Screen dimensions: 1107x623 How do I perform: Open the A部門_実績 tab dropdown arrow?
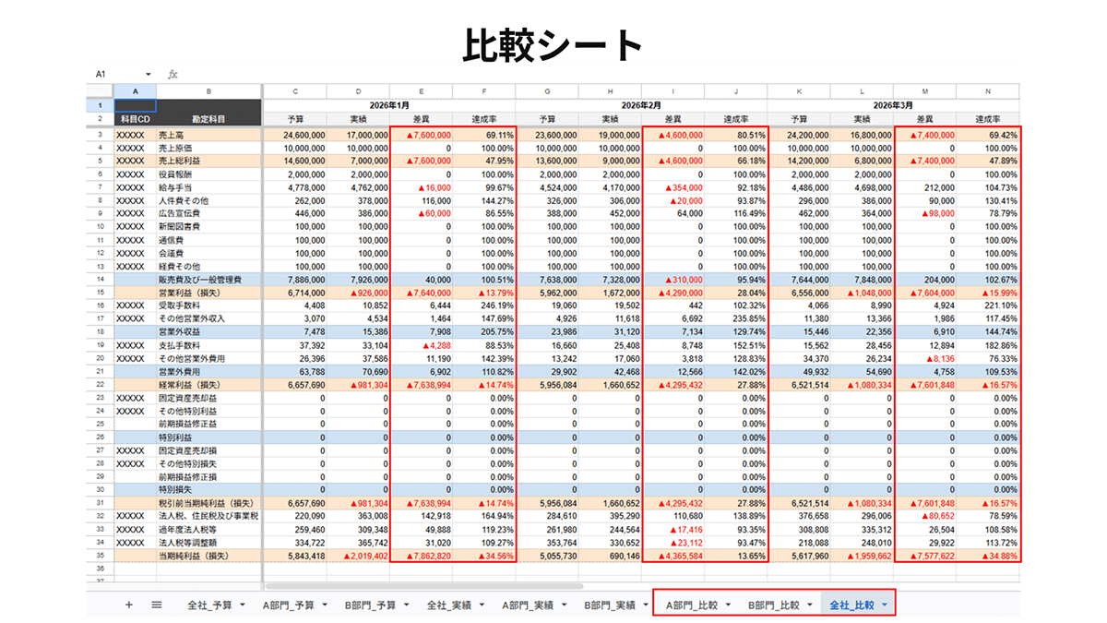coord(563,605)
